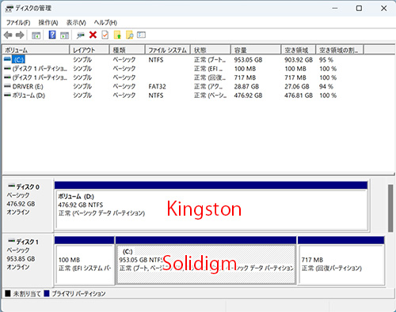The image size is (396, 312).
Task: Sort by the ボリューム column header
Action: coord(36,50)
